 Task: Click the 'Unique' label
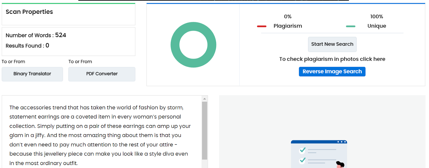tap(377, 26)
